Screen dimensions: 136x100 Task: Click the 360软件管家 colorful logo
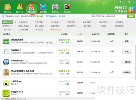click(131, 9)
